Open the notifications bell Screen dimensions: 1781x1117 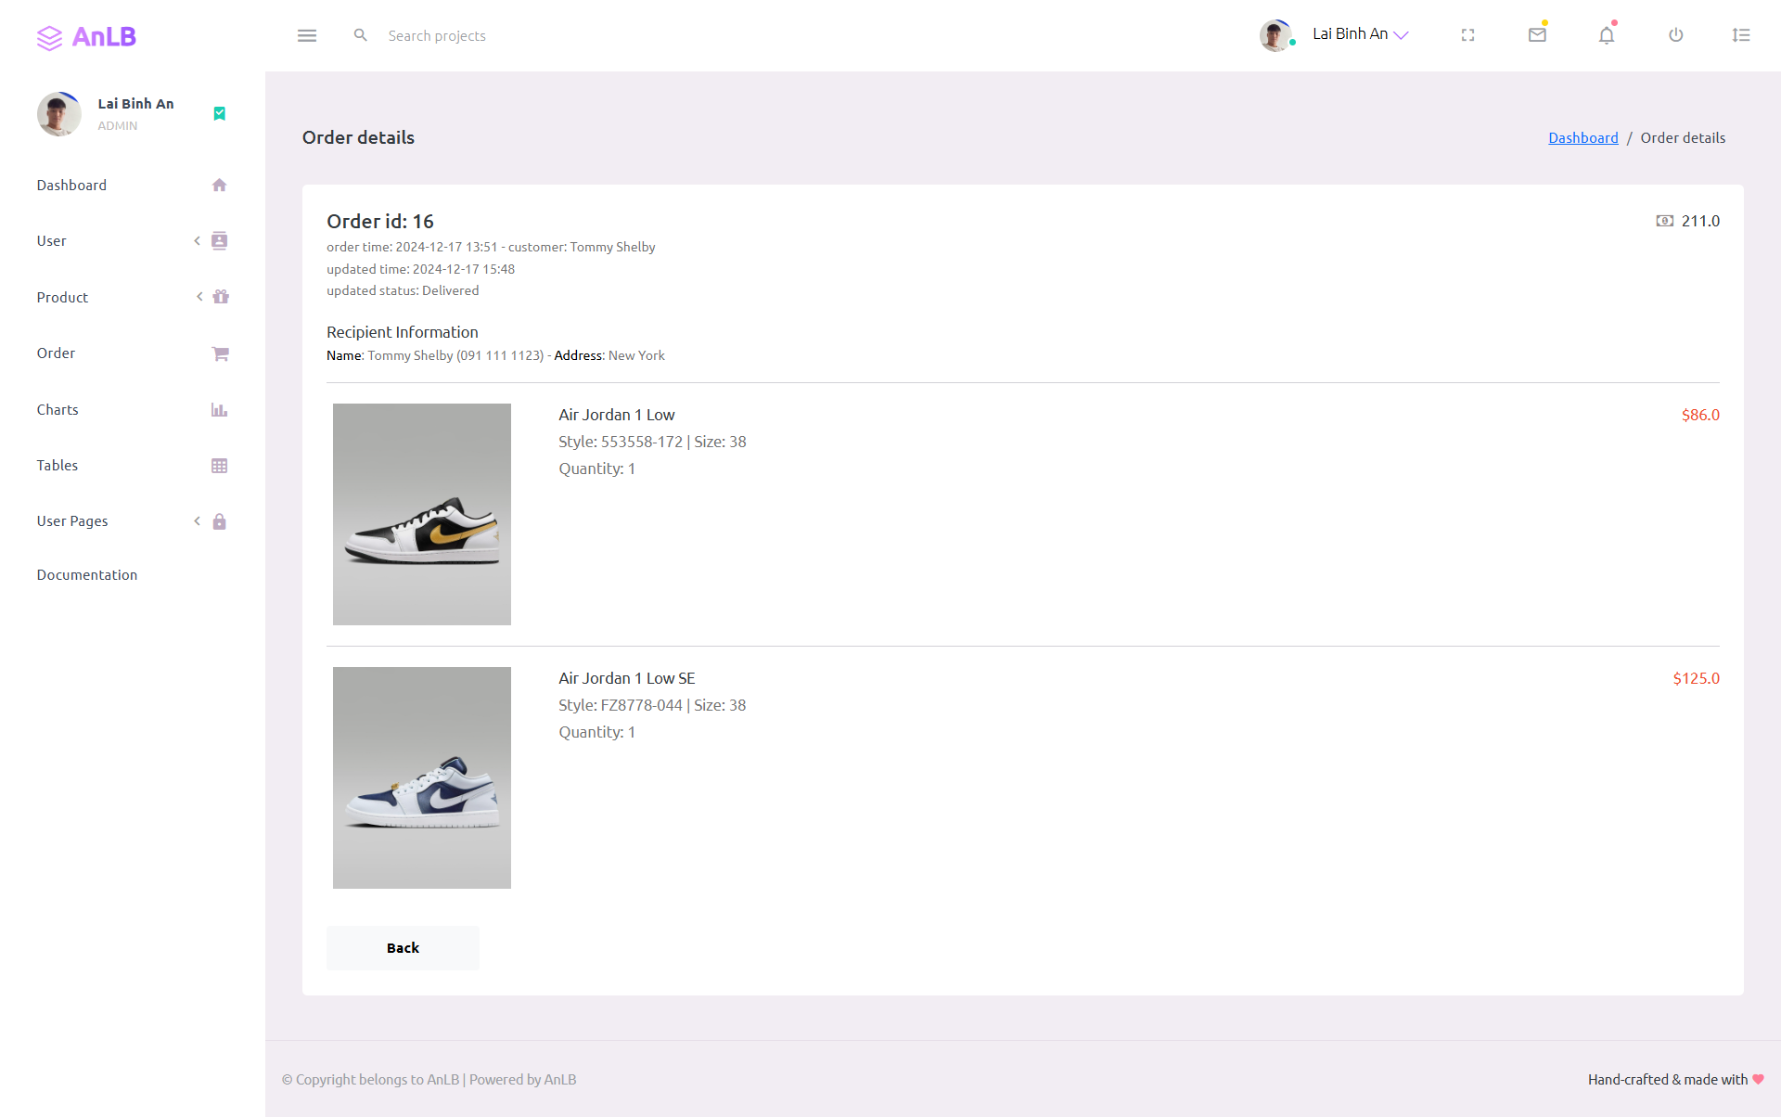1607,35
